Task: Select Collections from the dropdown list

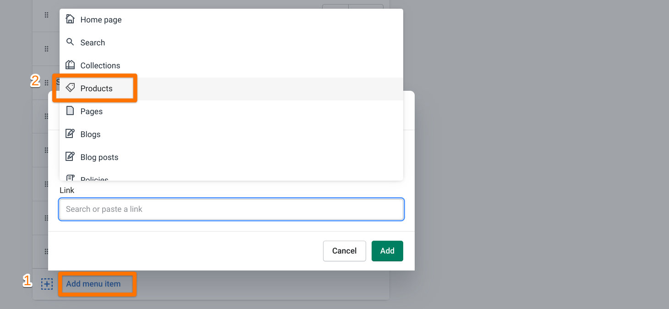Action: point(100,66)
